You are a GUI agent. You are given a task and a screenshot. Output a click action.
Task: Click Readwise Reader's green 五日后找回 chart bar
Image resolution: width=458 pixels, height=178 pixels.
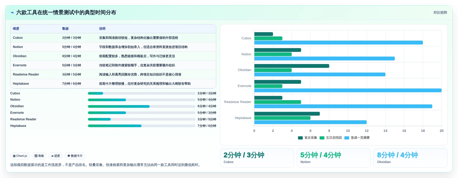(x=278, y=102)
